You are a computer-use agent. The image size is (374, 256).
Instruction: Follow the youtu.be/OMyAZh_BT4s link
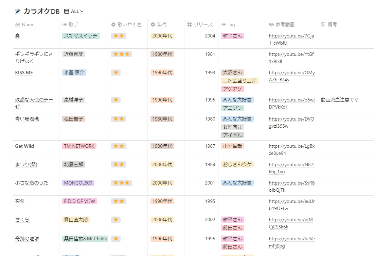click(x=292, y=76)
